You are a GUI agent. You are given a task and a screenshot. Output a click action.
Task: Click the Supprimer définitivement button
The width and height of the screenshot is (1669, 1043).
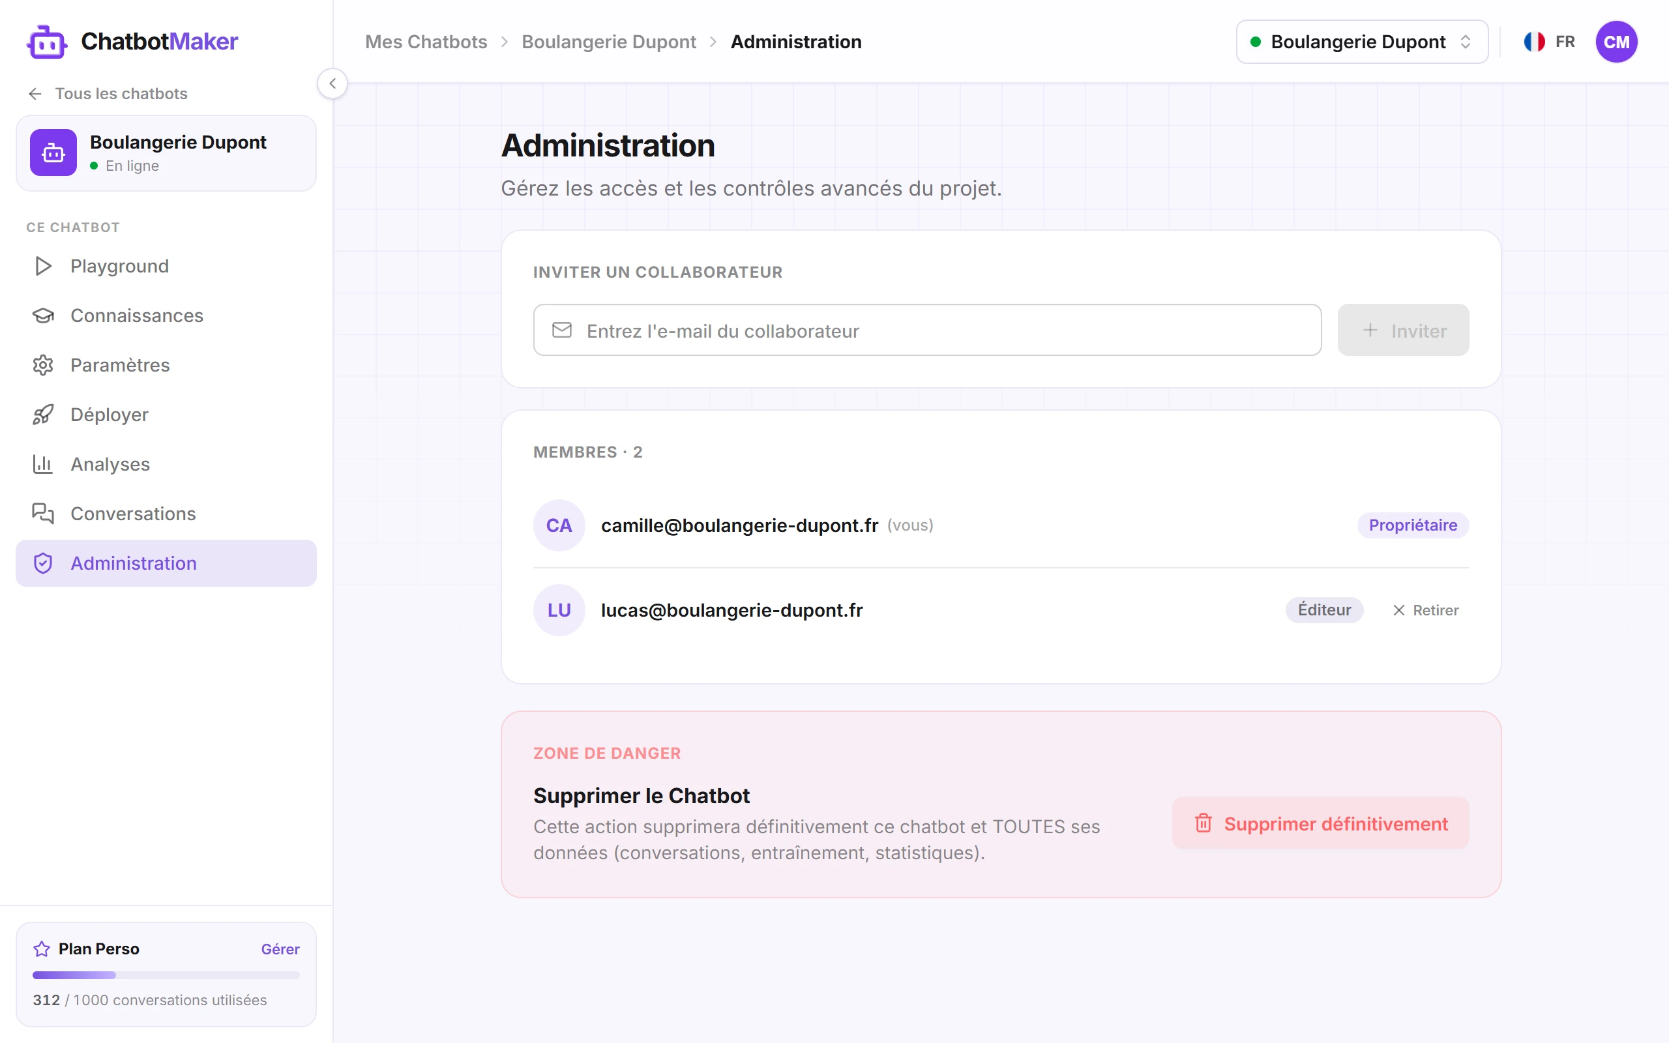1321,823
